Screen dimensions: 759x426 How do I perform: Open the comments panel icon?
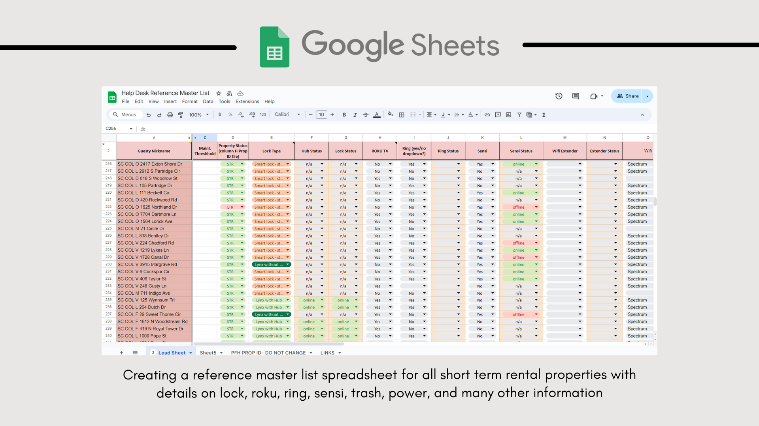[x=576, y=96]
